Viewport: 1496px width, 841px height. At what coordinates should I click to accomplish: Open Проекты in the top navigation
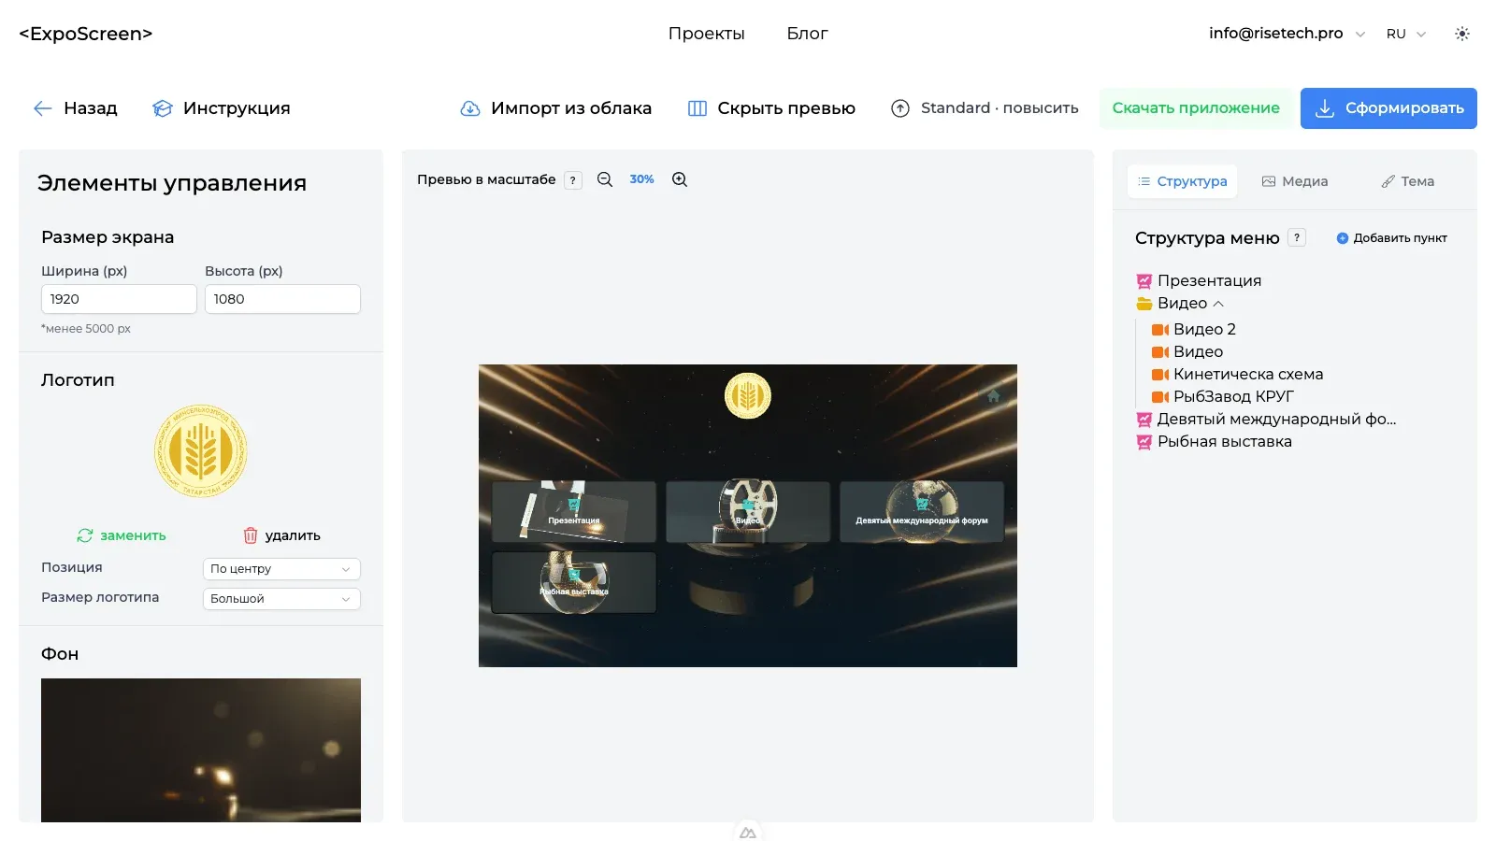[707, 34]
